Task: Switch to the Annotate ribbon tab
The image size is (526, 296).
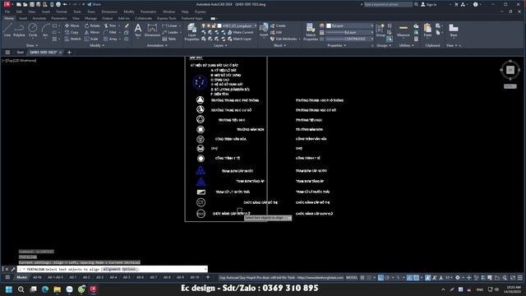Action: click(x=39, y=18)
